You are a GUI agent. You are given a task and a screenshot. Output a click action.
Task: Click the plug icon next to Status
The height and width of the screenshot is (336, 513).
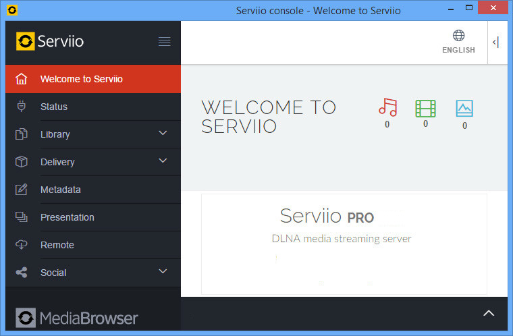point(22,107)
